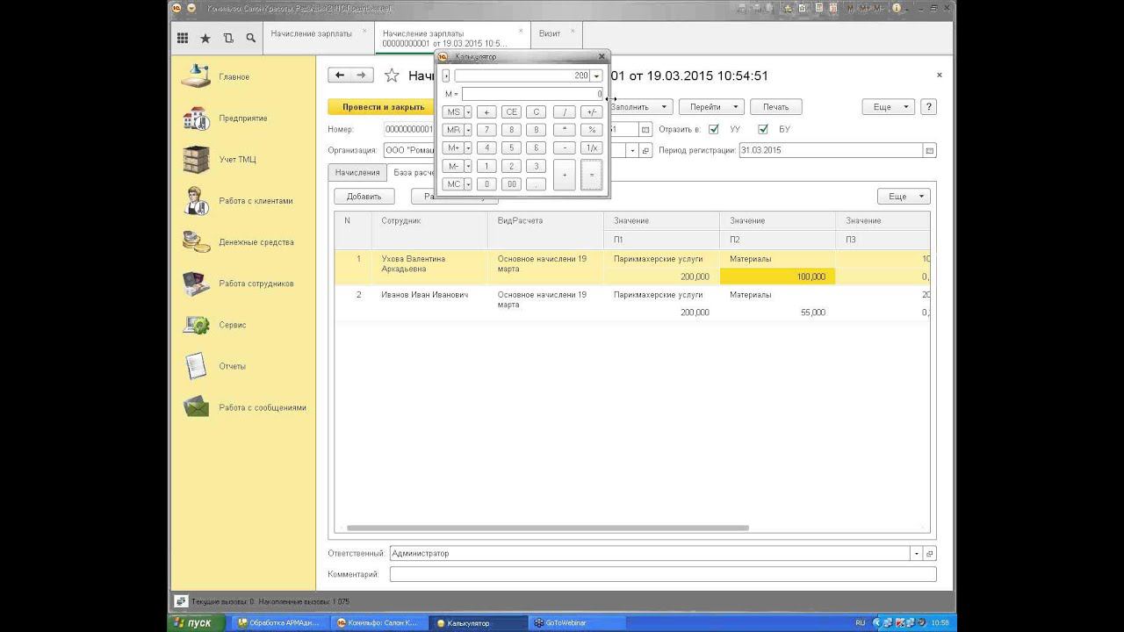1124x632 pixels.
Task: Open the history icon in top panel
Action: 228,39
